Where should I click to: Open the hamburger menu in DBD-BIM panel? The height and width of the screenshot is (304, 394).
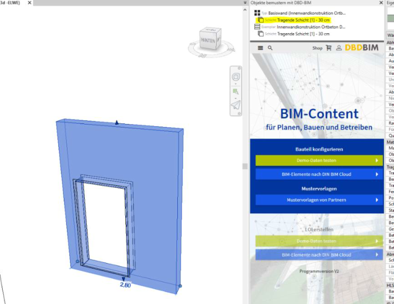click(260, 48)
